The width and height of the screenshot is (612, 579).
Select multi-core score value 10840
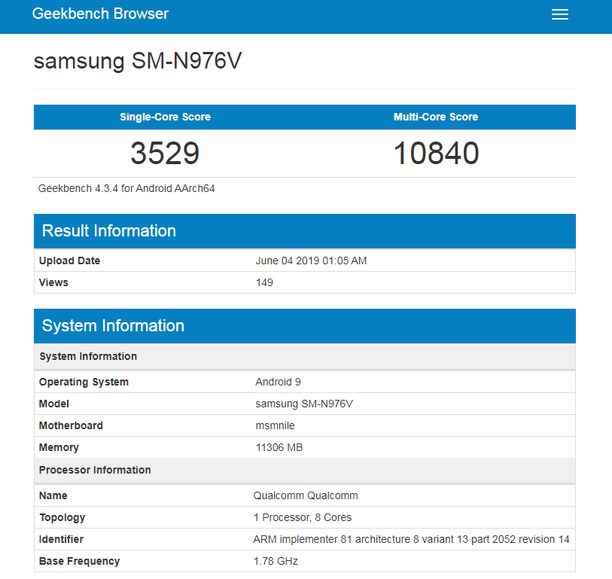click(x=436, y=153)
